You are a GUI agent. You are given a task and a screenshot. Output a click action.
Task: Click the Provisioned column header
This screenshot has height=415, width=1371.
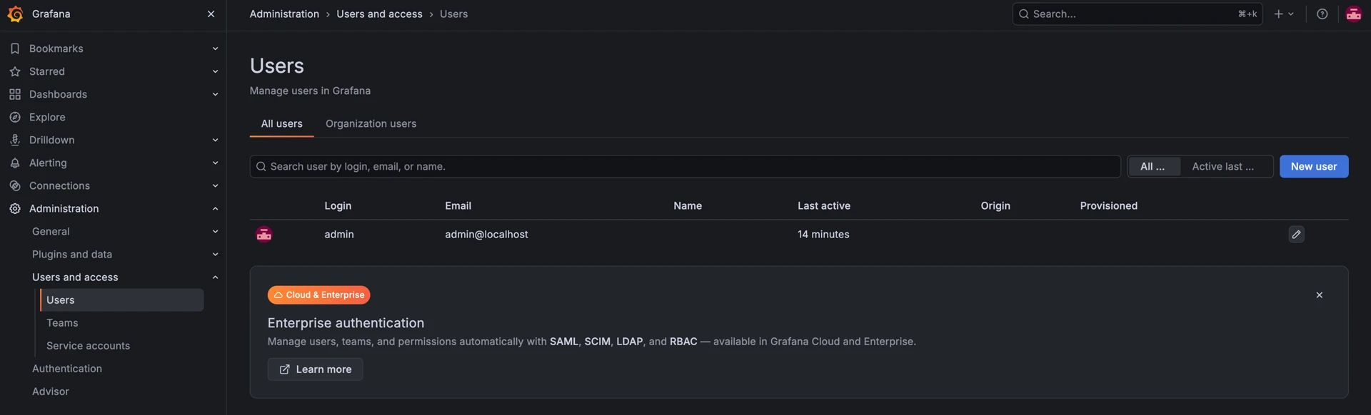coord(1108,205)
